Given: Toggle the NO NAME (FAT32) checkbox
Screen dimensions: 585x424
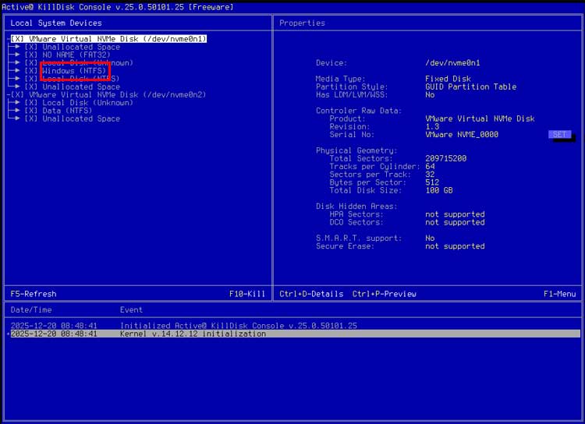Looking at the screenshot, I should click(x=31, y=55).
